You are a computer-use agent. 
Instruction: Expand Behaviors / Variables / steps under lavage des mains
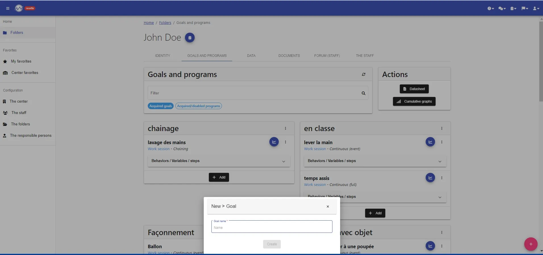click(x=219, y=161)
